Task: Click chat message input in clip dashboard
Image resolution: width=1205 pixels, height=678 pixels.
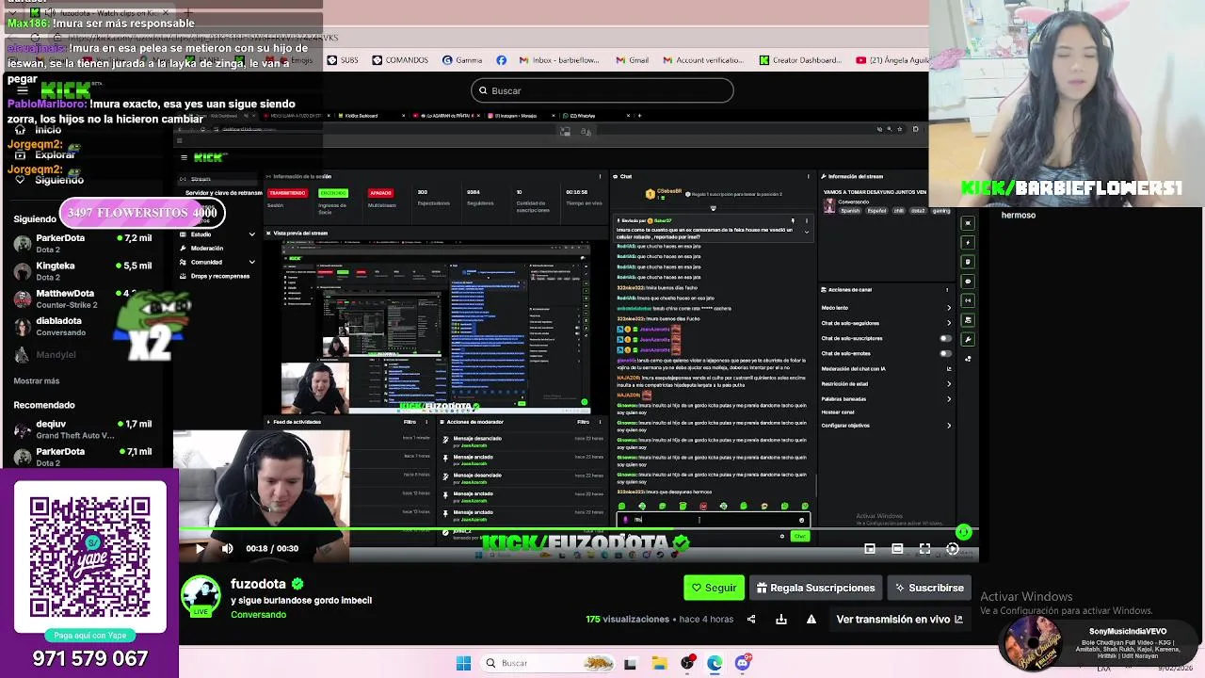Action: coord(713,520)
